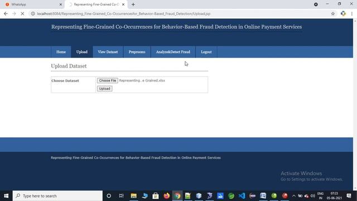Open Cortana circle icon
This screenshot has width=357, height=201.
coord(109,196)
